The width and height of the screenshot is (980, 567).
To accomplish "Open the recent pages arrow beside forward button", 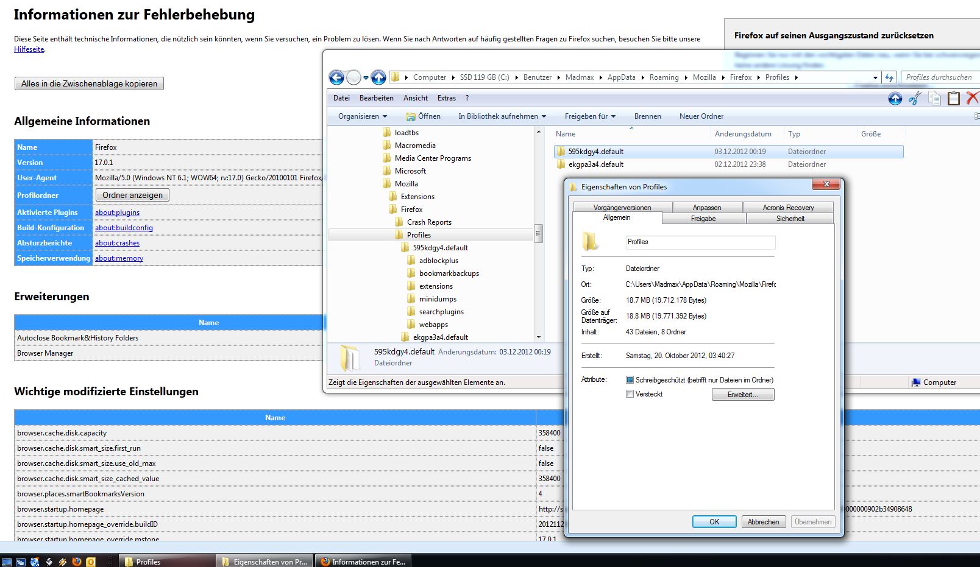I will pos(366,77).
